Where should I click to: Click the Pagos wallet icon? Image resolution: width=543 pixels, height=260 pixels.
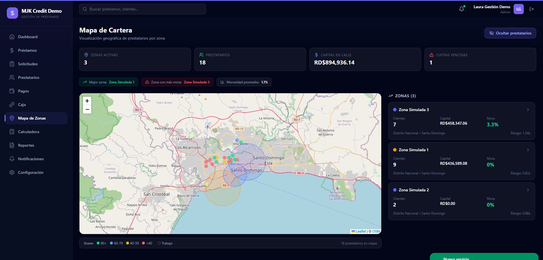click(x=12, y=91)
